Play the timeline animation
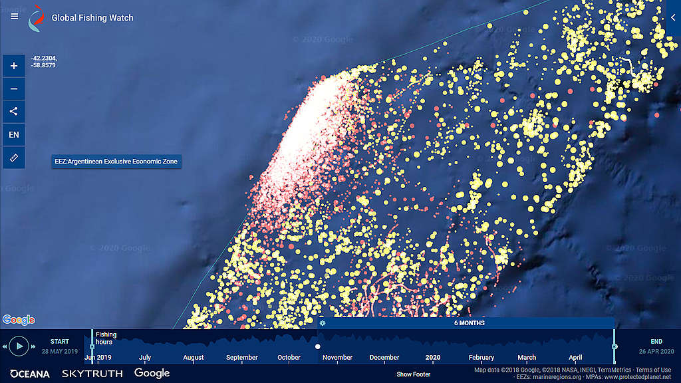The image size is (681, 383). tap(20, 346)
